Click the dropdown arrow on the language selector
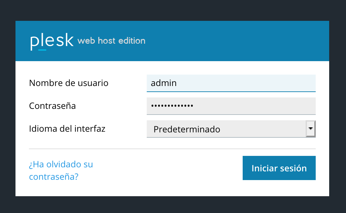The width and height of the screenshot is (346, 213). (x=311, y=129)
